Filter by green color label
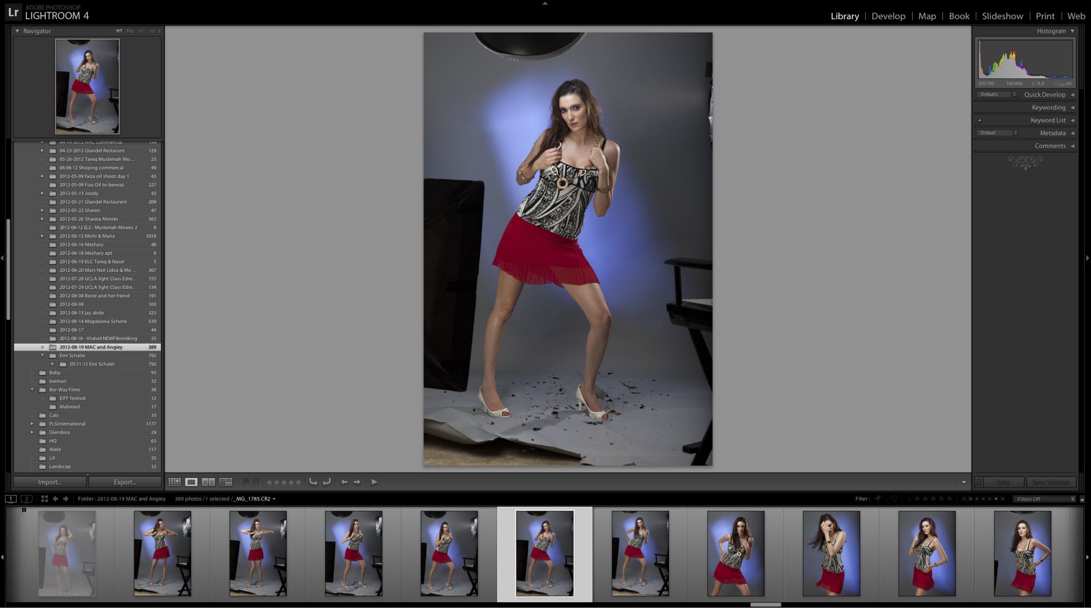The image size is (1091, 608). click(977, 499)
